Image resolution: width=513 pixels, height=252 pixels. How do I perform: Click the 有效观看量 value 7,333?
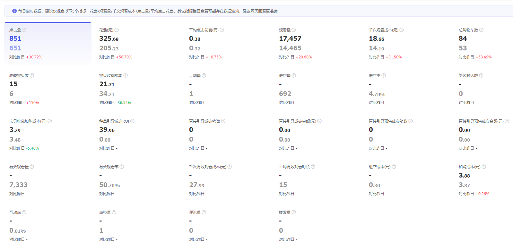18,185
